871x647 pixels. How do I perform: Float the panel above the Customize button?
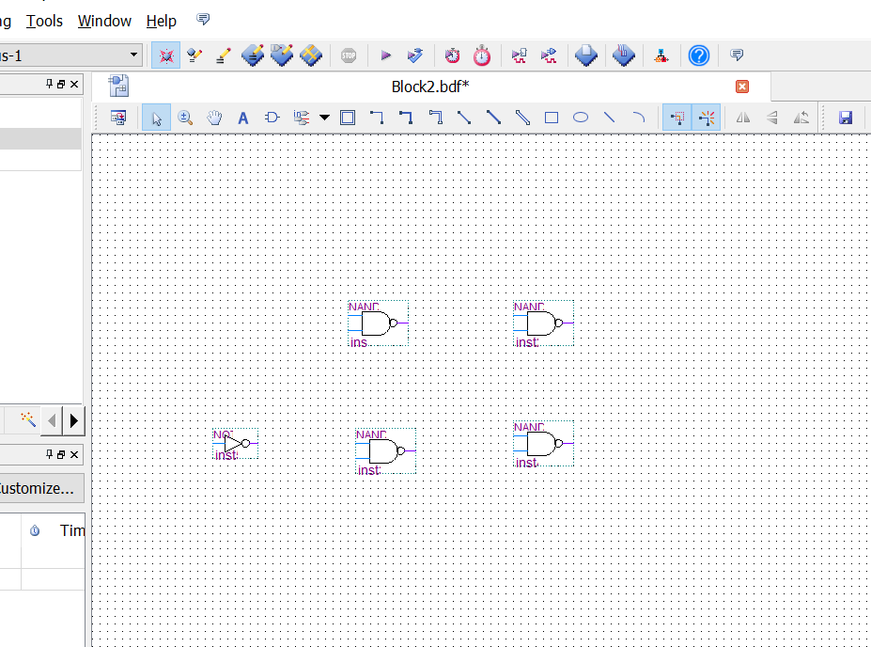[x=61, y=454]
